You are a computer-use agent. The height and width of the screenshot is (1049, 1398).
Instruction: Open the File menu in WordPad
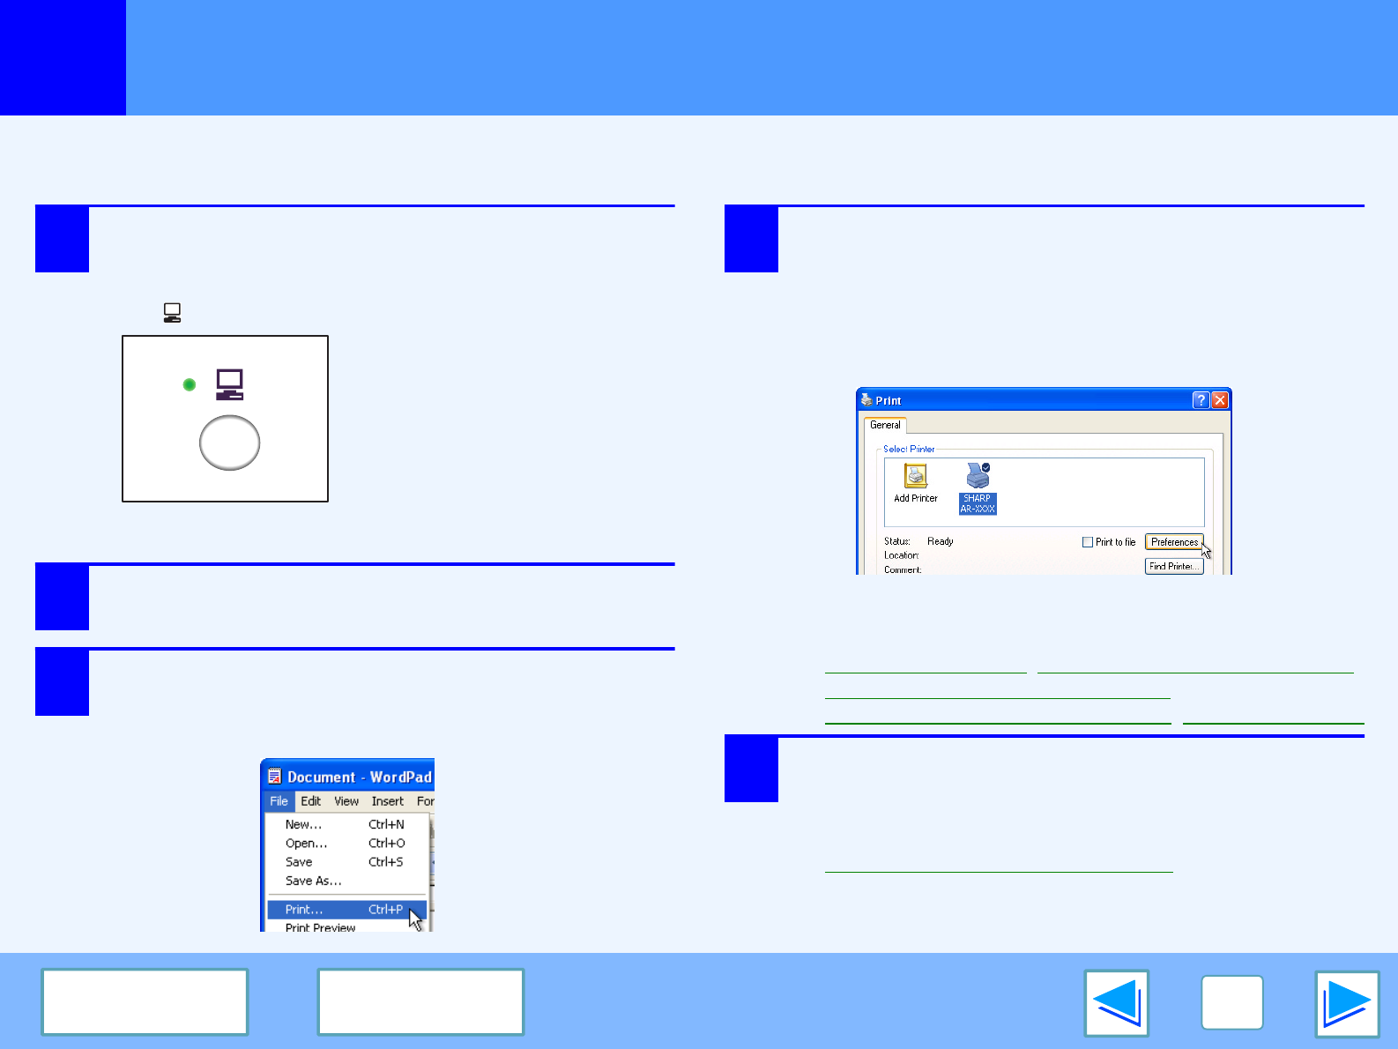coord(279,801)
